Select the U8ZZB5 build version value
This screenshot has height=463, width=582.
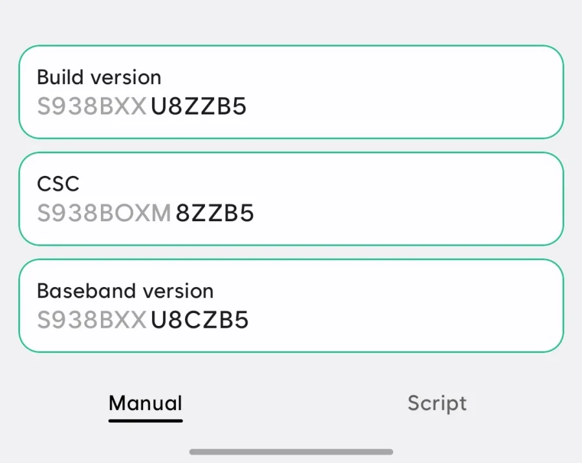[x=199, y=107]
